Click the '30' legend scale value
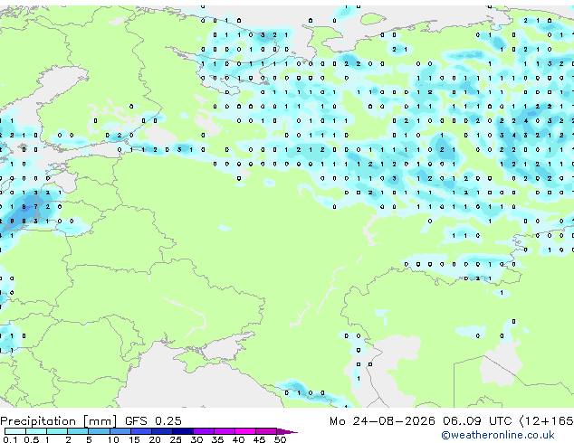 [x=196, y=439]
